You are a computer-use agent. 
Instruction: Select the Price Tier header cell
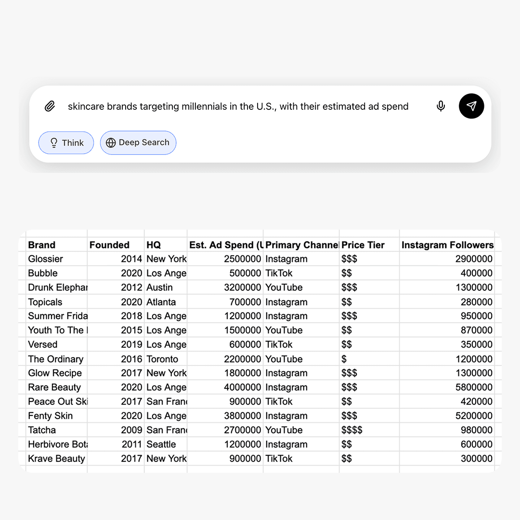click(369, 245)
